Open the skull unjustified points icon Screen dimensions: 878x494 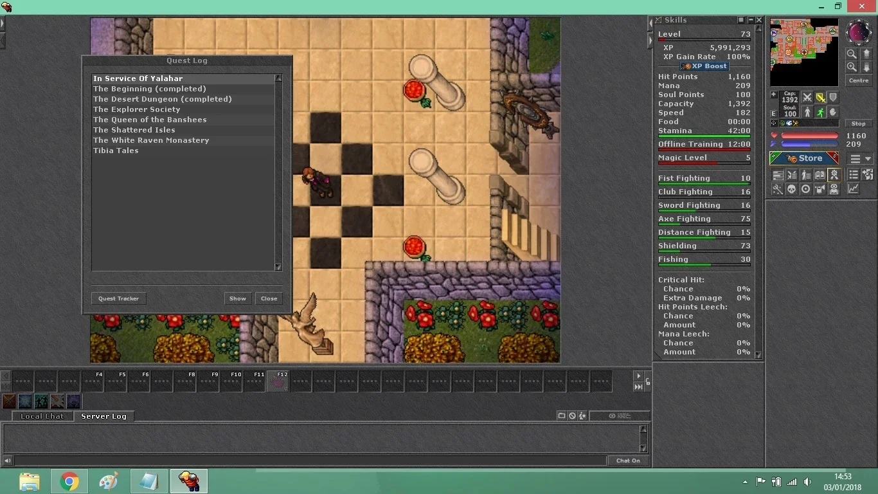pyautogui.click(x=791, y=188)
